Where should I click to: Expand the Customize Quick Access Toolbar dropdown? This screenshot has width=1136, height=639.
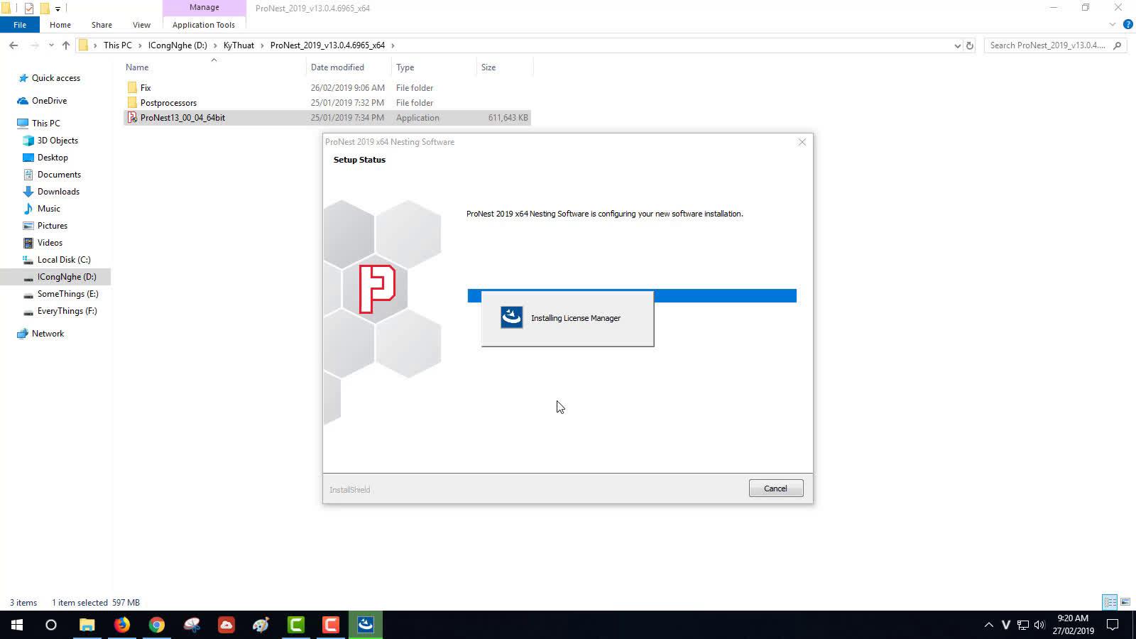58,8
